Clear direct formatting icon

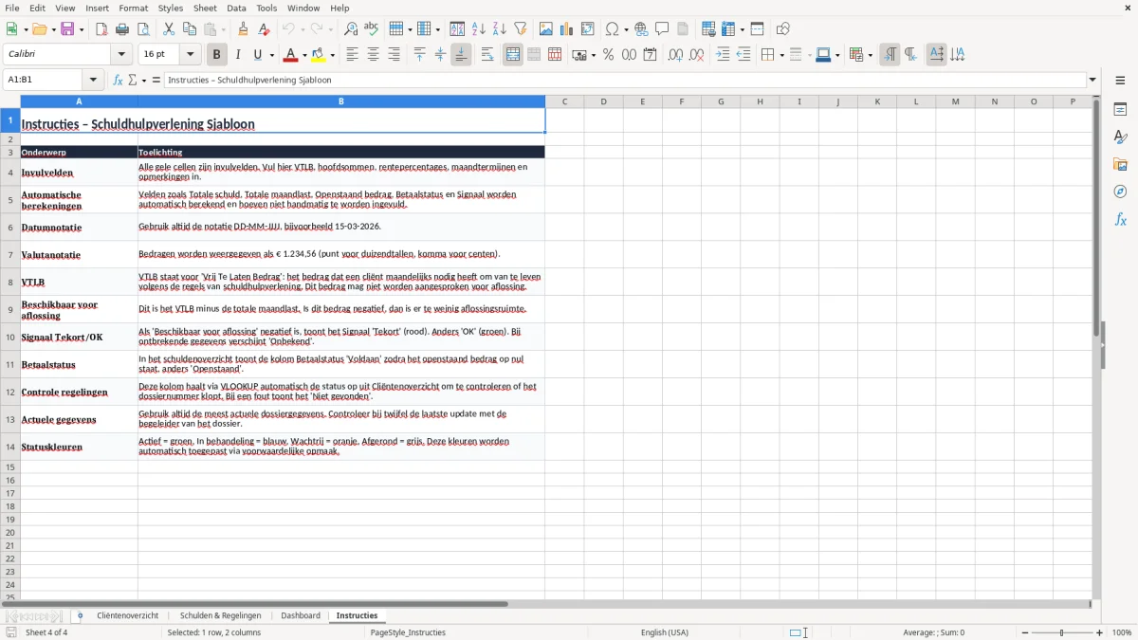(x=264, y=29)
